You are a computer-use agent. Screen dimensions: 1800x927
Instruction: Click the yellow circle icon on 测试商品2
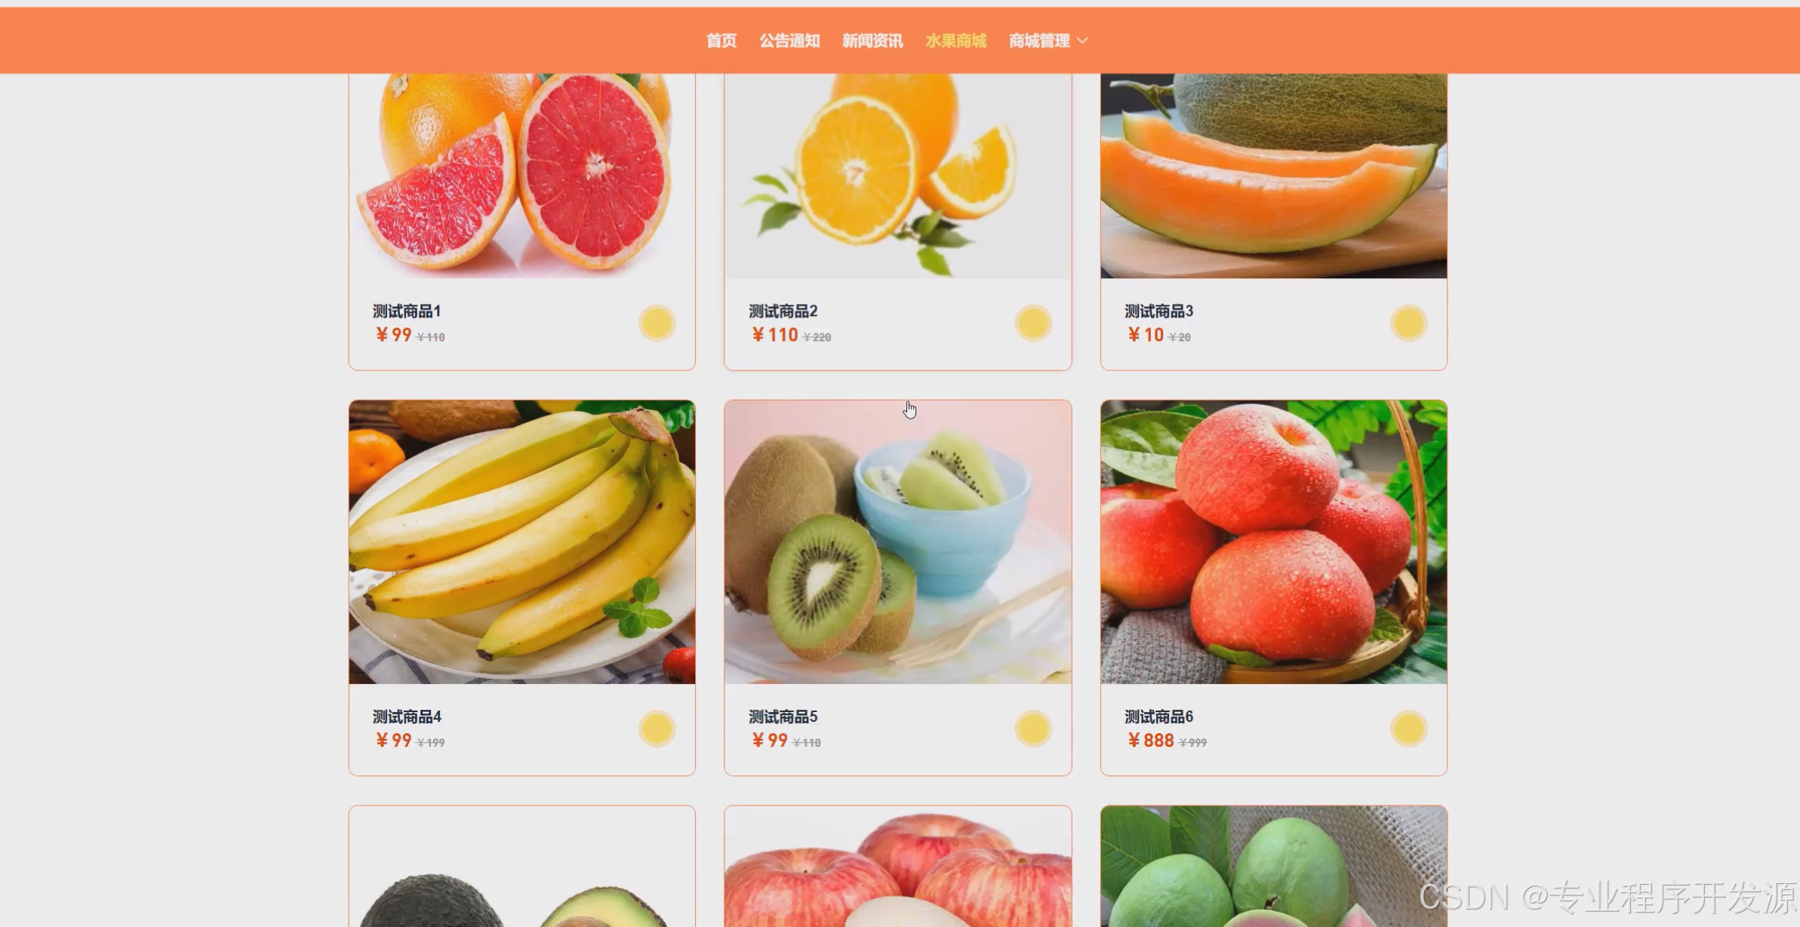point(1032,324)
